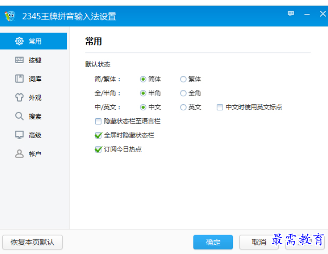Click the 简/繁体 label text
This screenshot has width=328, height=254.
[x=108, y=79]
